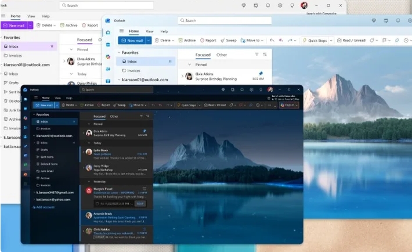Open New mail dropdown arrow in light blue window

tap(149, 40)
